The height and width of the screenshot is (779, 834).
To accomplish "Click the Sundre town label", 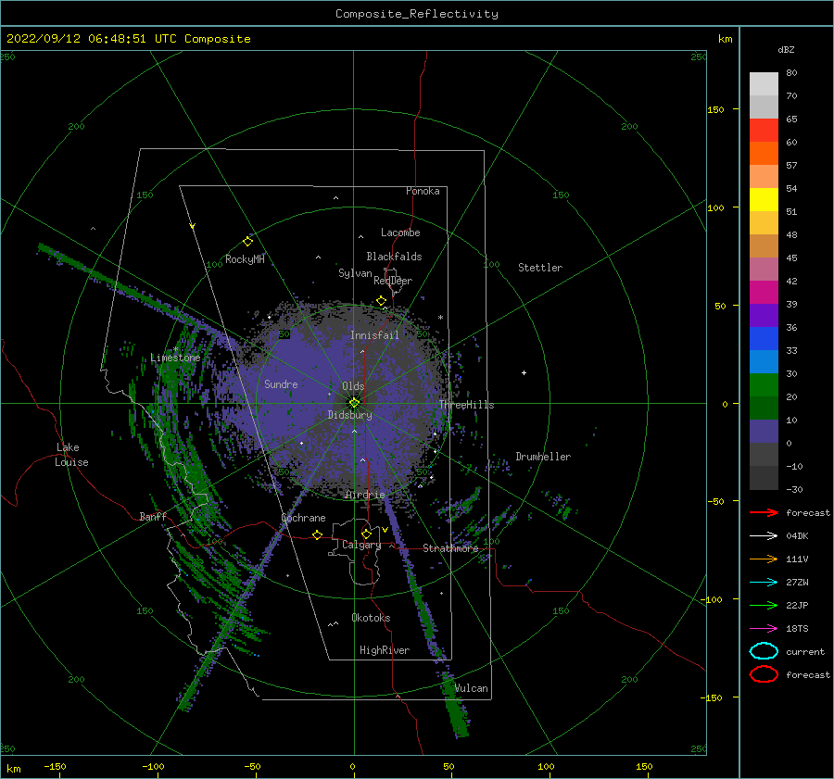I will click(281, 383).
